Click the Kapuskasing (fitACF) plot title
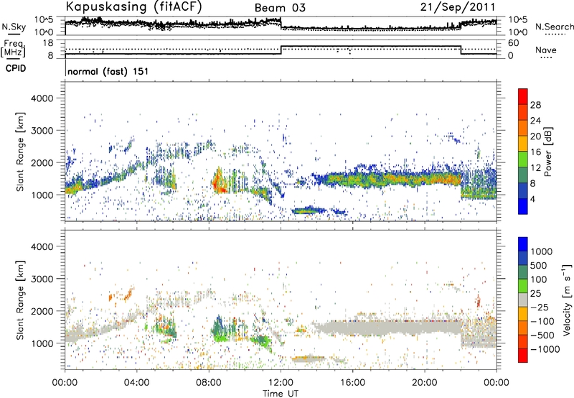 click(133, 7)
